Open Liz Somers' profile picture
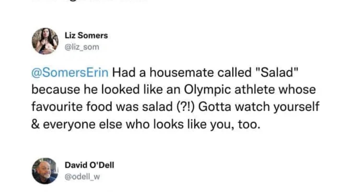Screen dimensions: 347x192 (x=45, y=41)
